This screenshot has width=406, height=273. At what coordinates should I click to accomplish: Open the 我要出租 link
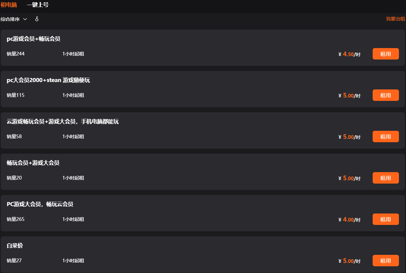tap(395, 19)
